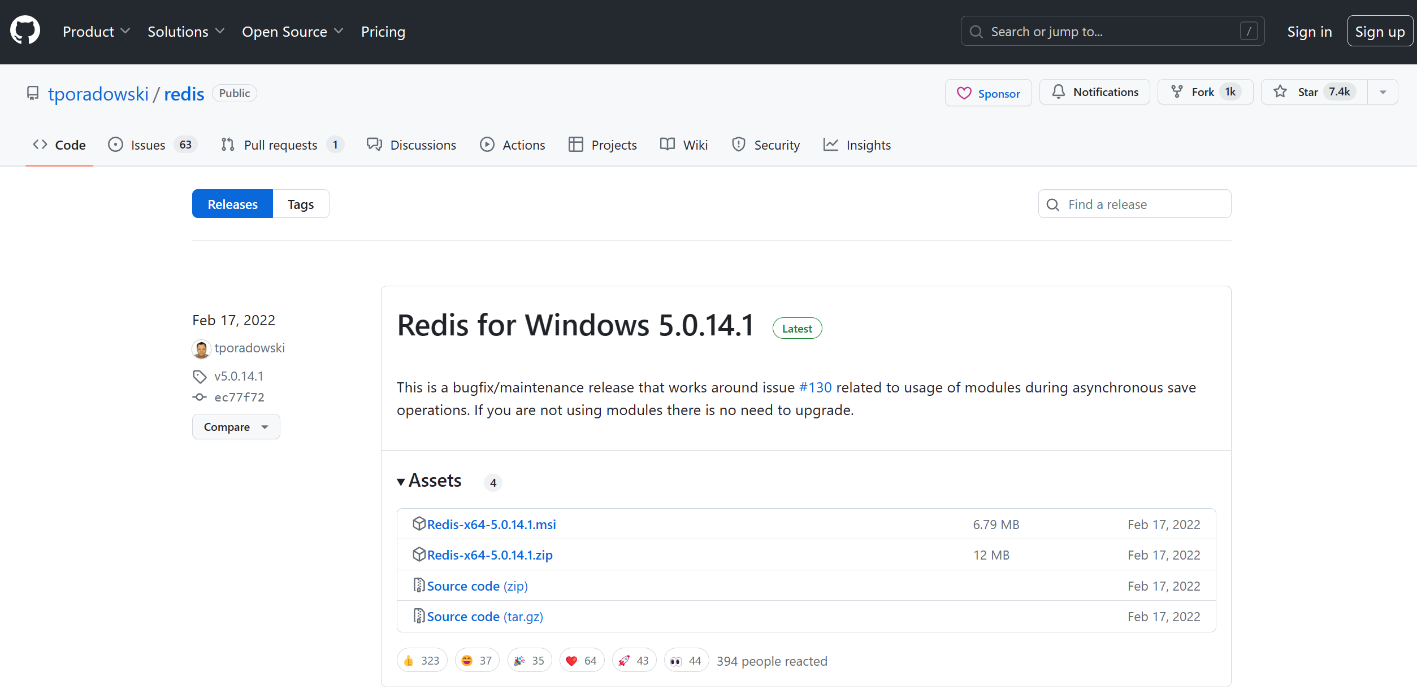1417x690 pixels.
Task: Click the tporadowski author avatar
Action: [201, 348]
